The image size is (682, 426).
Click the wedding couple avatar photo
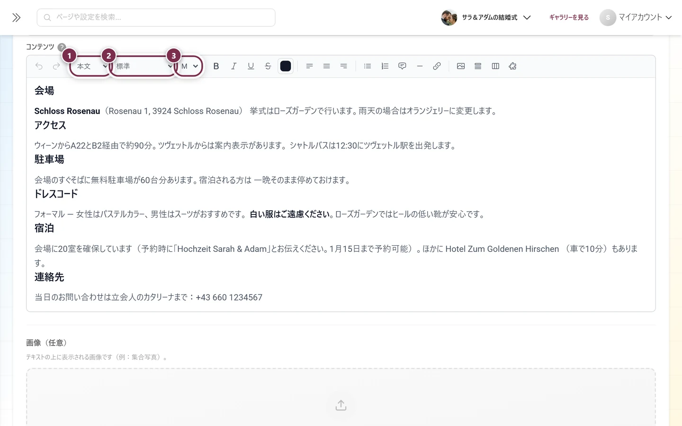click(x=449, y=18)
